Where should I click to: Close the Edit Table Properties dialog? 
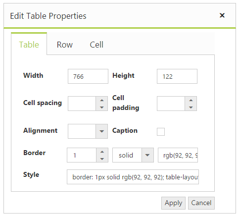[x=222, y=15]
